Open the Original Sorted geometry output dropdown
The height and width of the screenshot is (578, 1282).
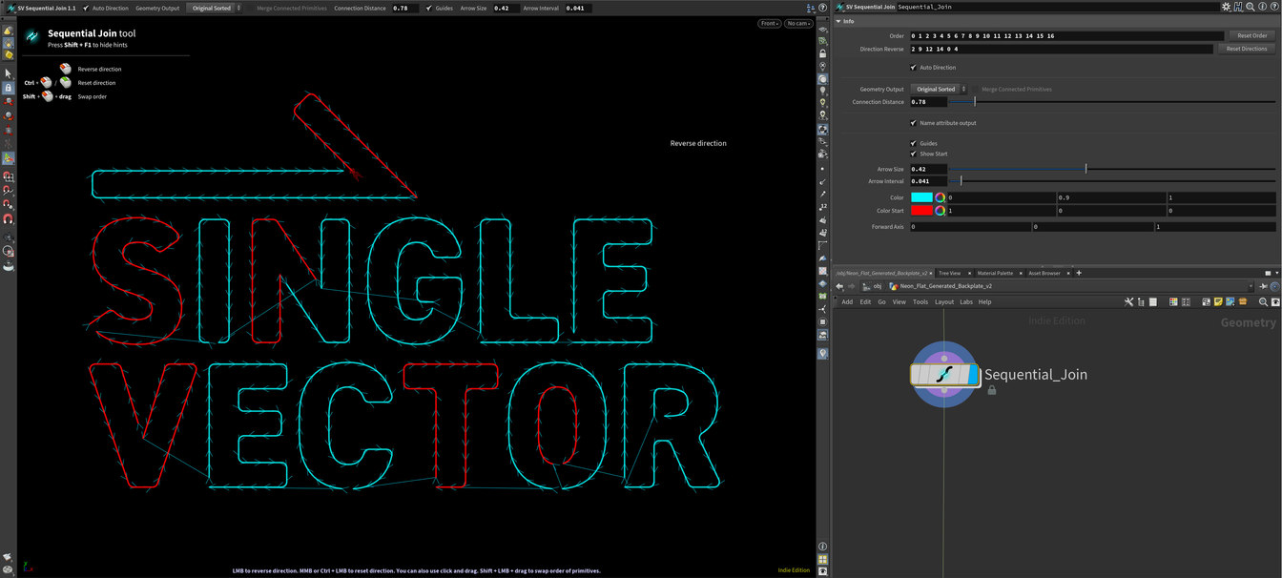click(x=940, y=89)
